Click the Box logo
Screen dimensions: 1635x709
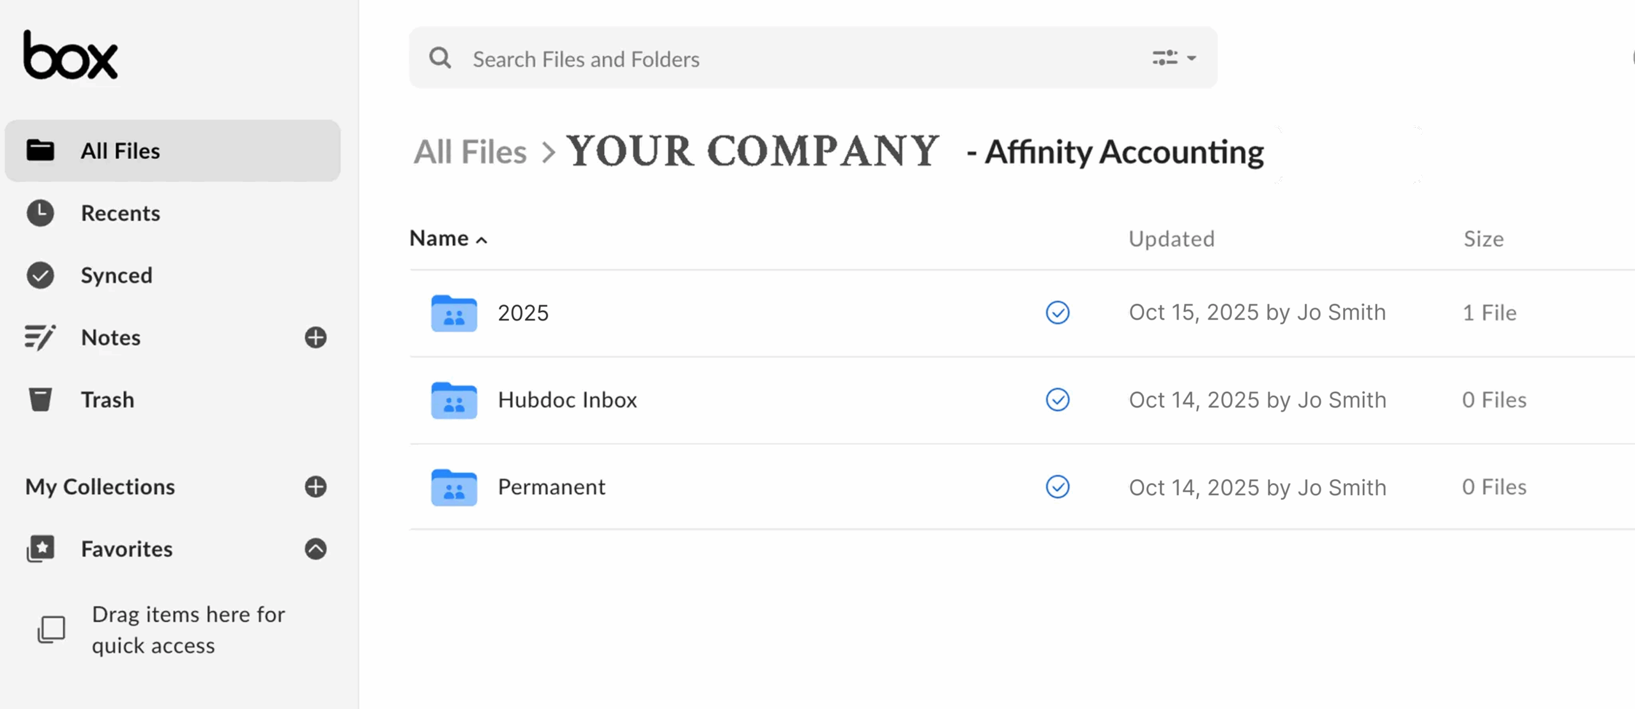(x=70, y=56)
